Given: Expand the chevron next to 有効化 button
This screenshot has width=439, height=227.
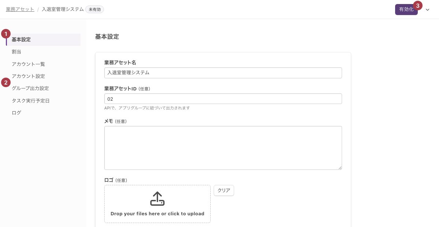Looking at the screenshot, I should (x=428, y=10).
